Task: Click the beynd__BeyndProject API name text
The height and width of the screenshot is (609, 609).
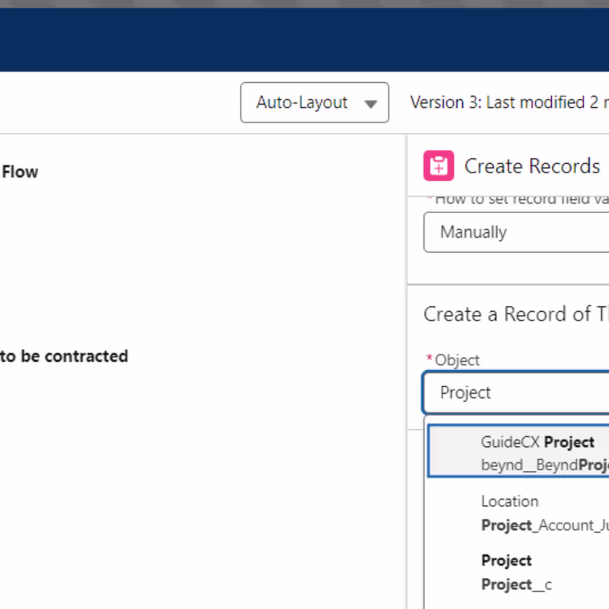Action: pyautogui.click(x=544, y=465)
